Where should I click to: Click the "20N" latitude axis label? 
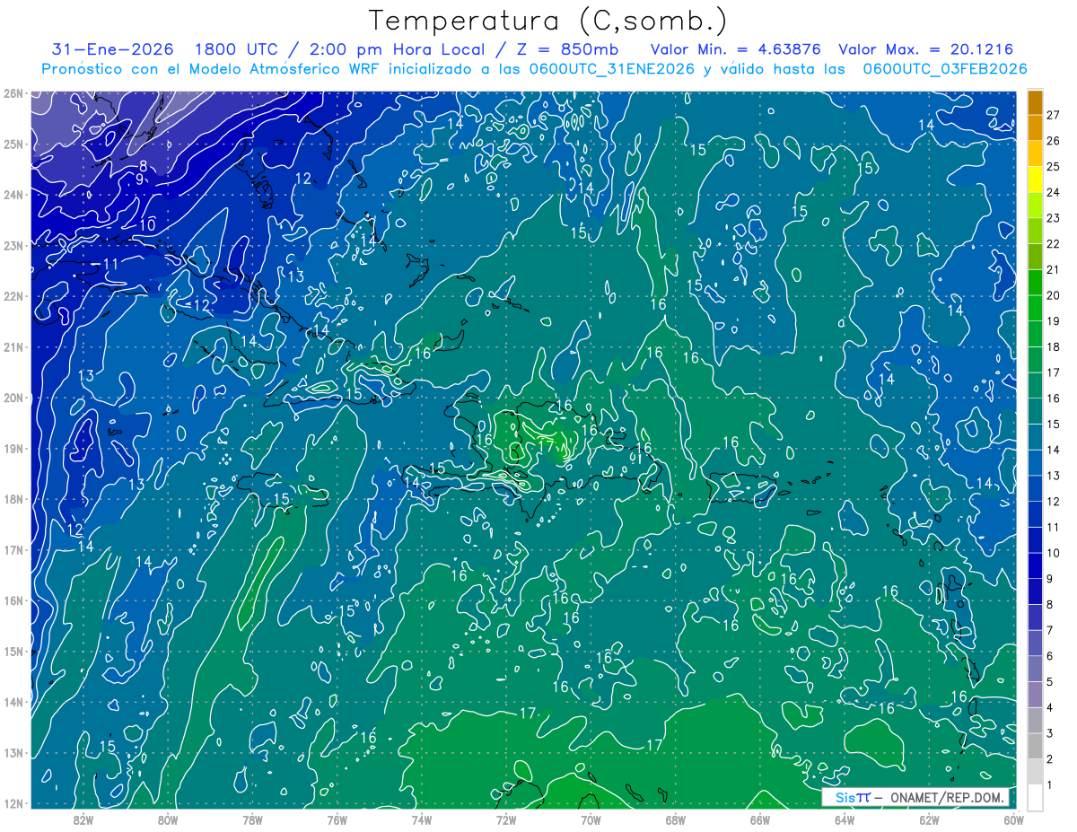[x=13, y=398]
